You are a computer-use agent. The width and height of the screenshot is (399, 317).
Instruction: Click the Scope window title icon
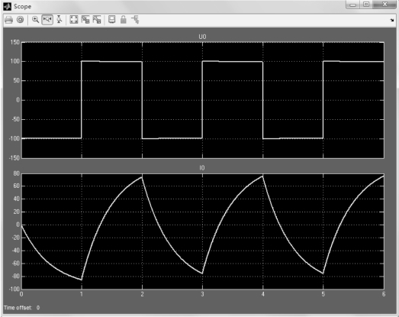coord(7,6)
